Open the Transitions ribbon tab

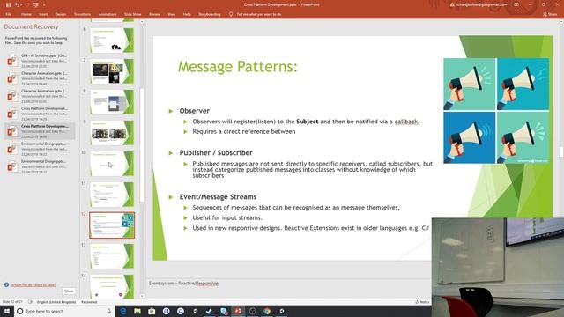(82, 14)
